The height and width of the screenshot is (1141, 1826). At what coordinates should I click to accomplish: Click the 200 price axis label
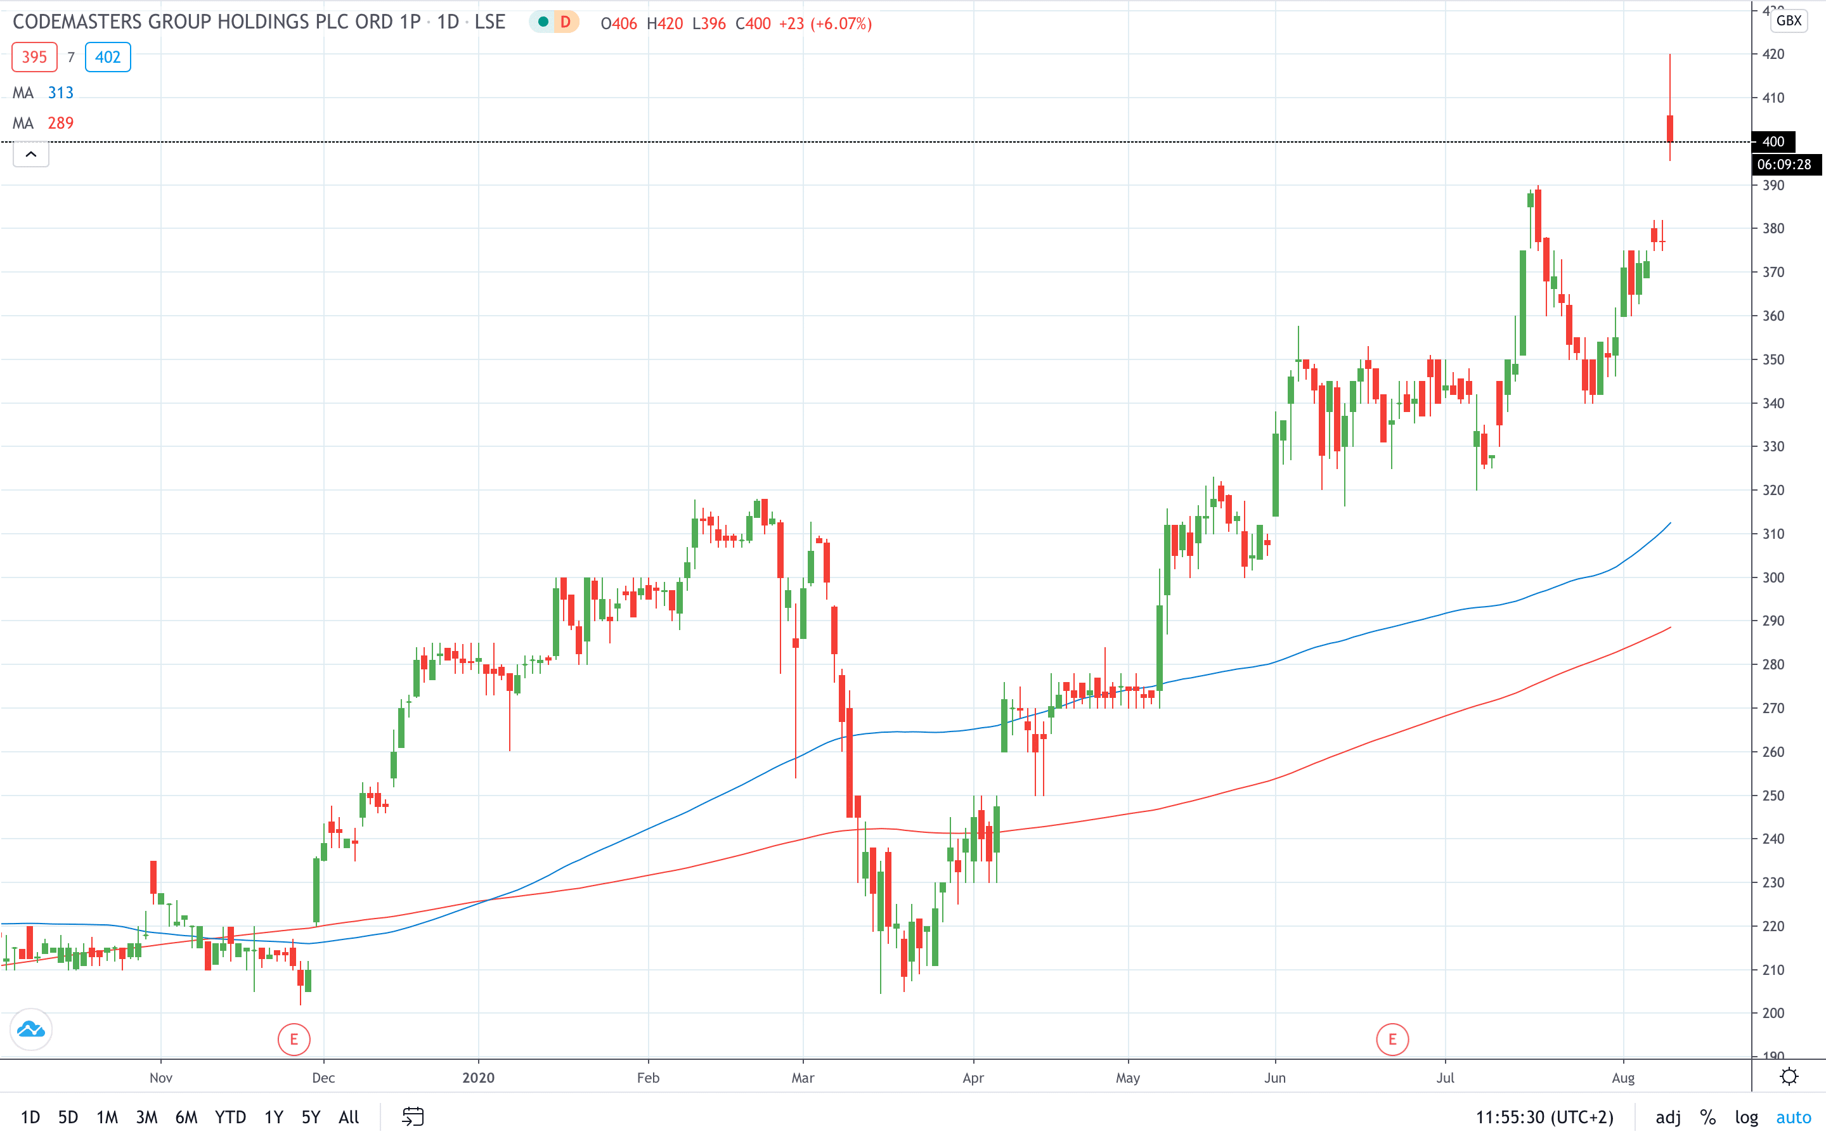1773,1013
